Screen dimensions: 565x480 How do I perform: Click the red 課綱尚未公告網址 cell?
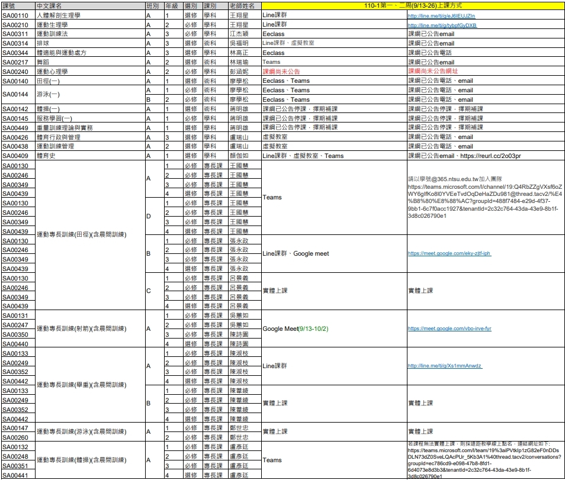coord(486,71)
